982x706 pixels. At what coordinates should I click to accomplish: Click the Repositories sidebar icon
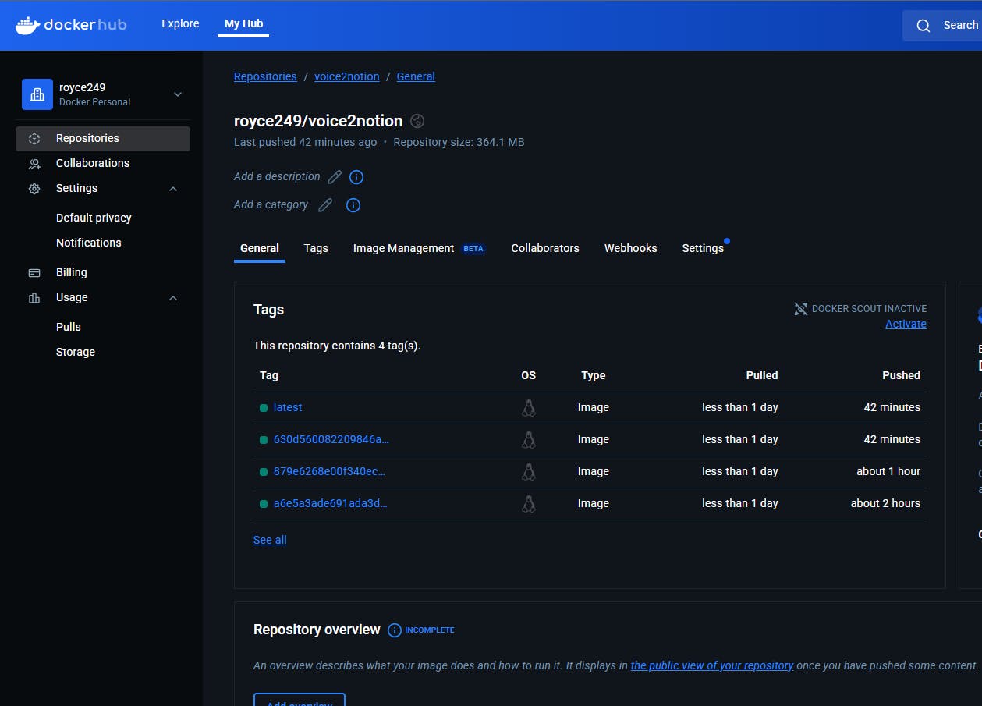(x=34, y=139)
